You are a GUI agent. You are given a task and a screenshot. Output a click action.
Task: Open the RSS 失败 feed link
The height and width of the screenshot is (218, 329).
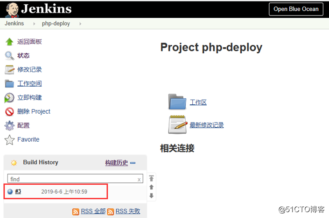(x=128, y=211)
